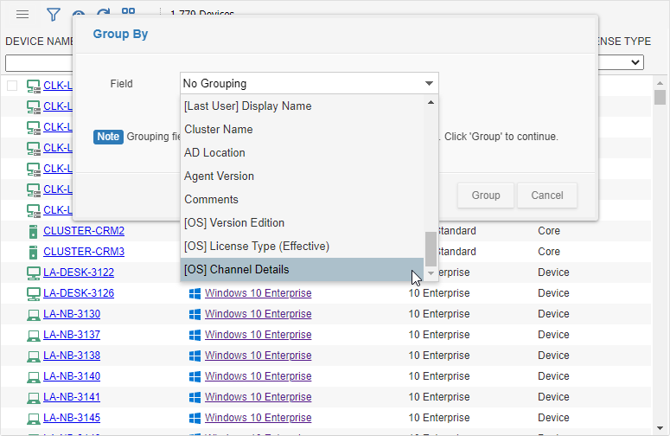Open LA-DESK-3122 device link
This screenshot has width=670, height=436.
79,272
